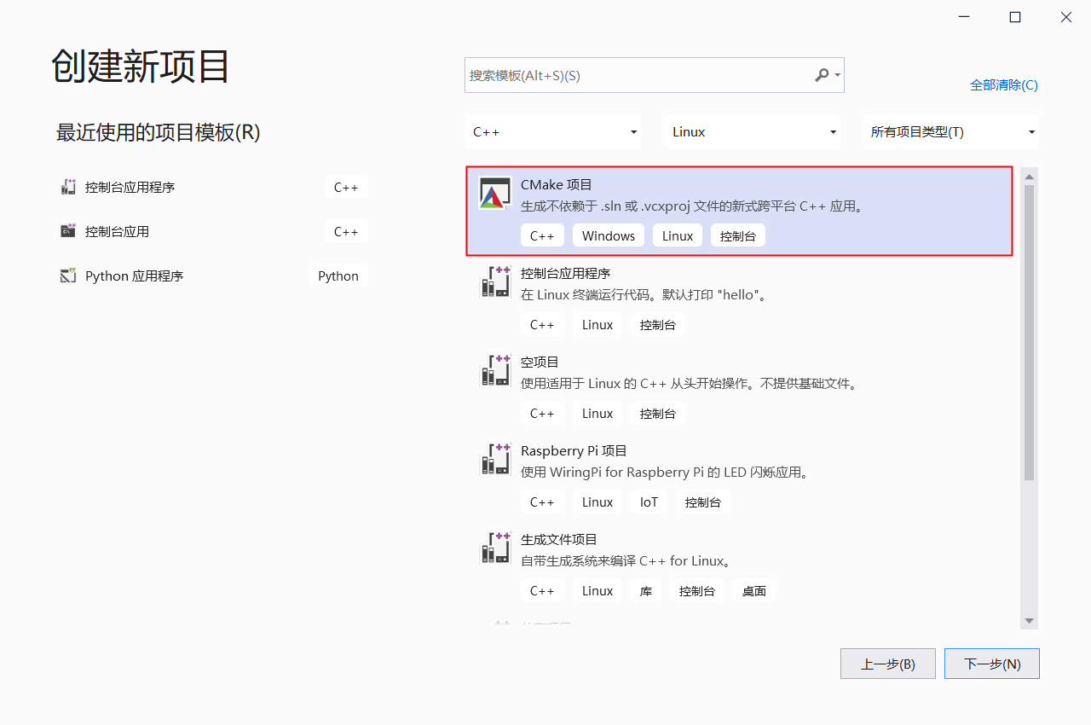Click the 全部清除 link
This screenshot has width=1091, height=725.
1004,85
